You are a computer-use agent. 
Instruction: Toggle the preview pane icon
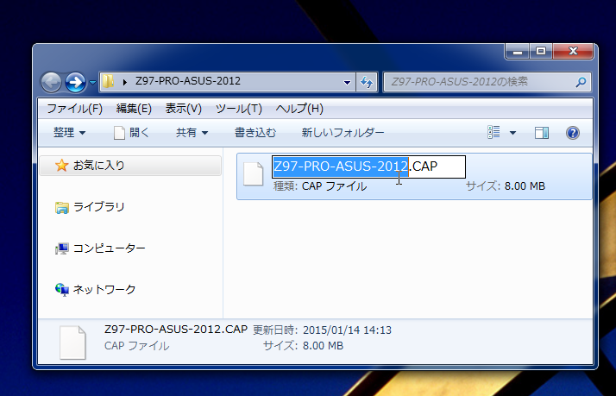click(x=541, y=133)
